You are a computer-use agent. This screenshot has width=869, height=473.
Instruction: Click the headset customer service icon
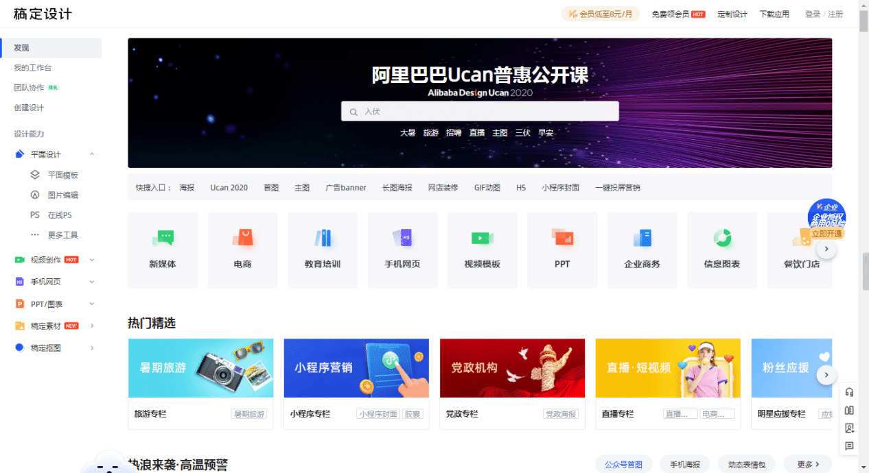(x=849, y=392)
